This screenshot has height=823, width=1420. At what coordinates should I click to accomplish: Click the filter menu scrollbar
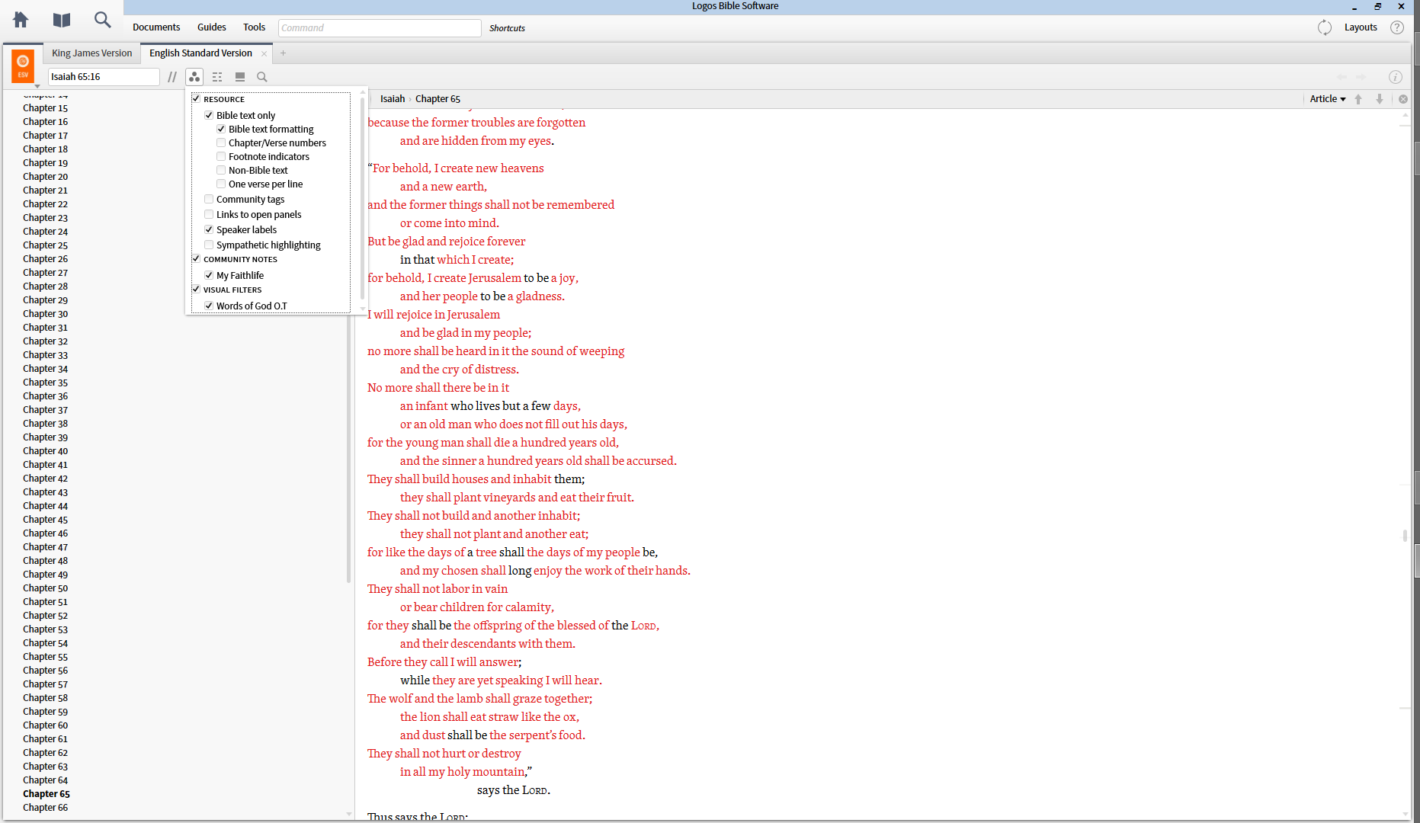click(x=363, y=198)
